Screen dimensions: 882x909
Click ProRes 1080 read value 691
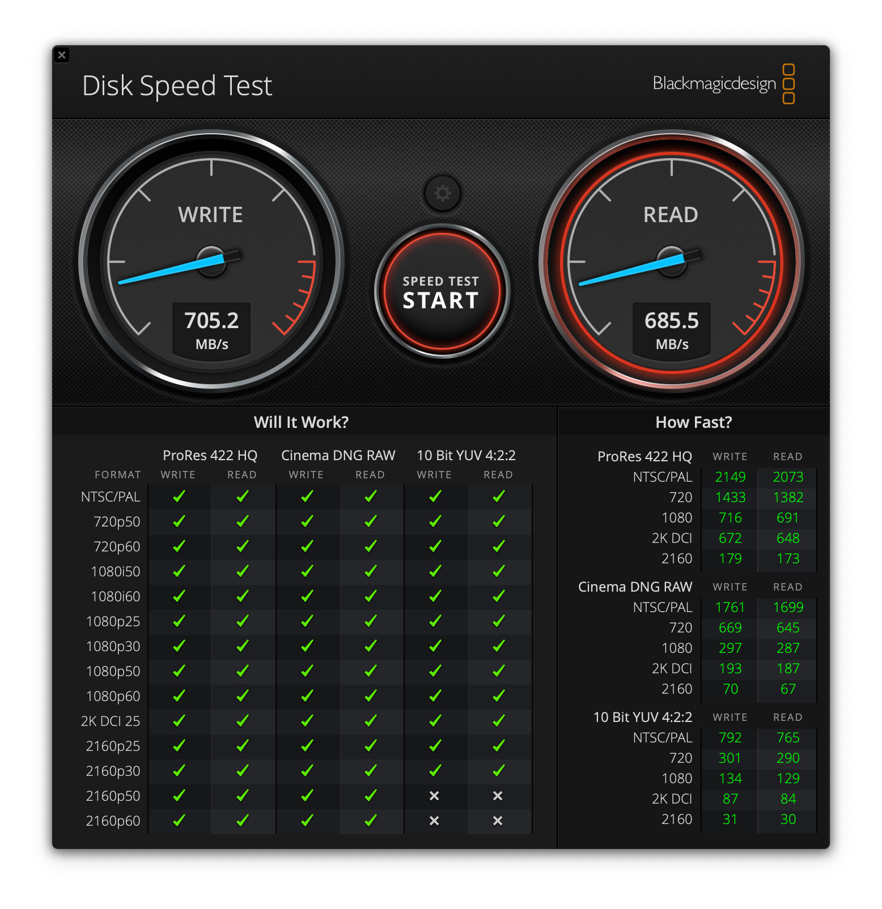(788, 518)
